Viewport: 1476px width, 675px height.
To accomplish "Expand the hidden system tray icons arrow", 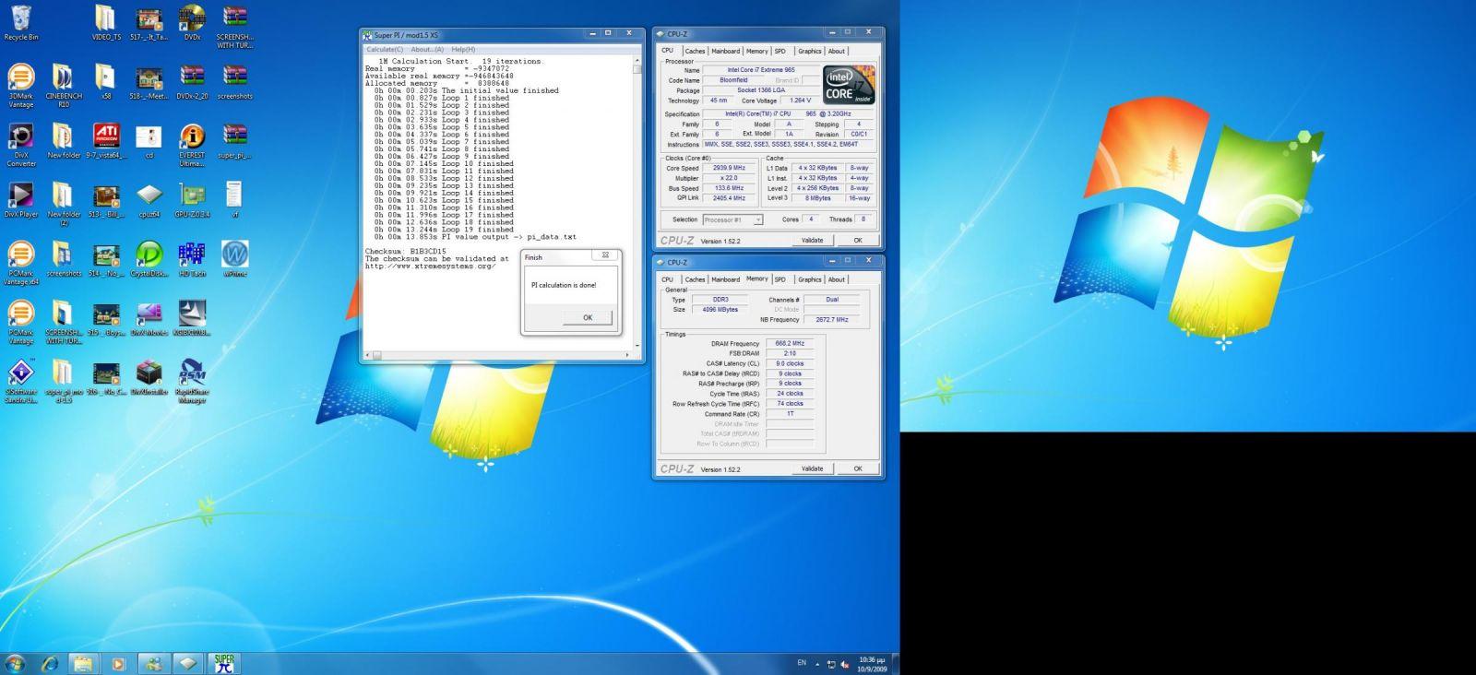I will tap(816, 664).
